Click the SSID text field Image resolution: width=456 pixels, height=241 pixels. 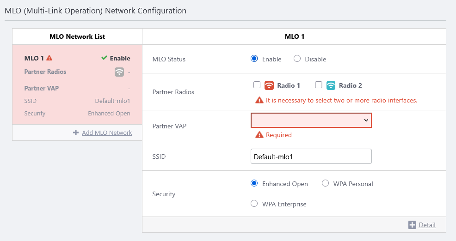point(311,157)
